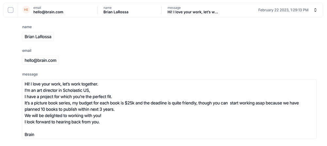Click the 'name' label above the name field
327x146 pixels.
[x=27, y=27]
